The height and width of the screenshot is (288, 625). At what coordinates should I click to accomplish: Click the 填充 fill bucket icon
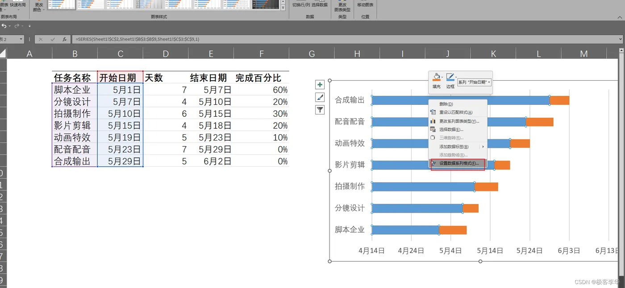[437, 78]
